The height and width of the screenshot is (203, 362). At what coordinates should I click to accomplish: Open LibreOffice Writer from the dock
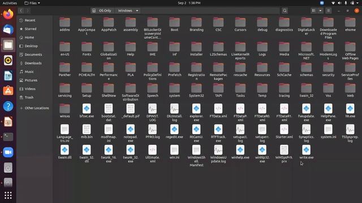[8, 76]
